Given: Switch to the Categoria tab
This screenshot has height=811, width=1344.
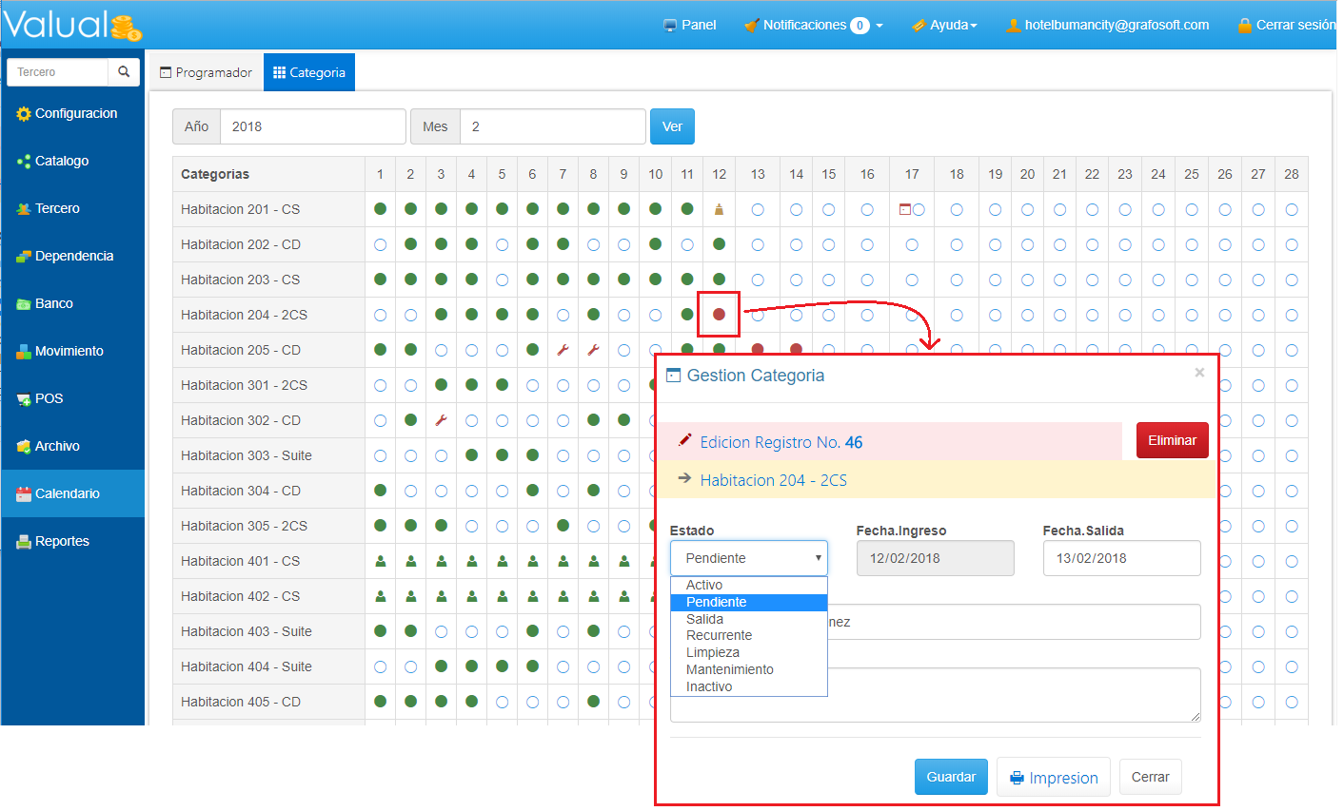Looking at the screenshot, I should tap(309, 72).
